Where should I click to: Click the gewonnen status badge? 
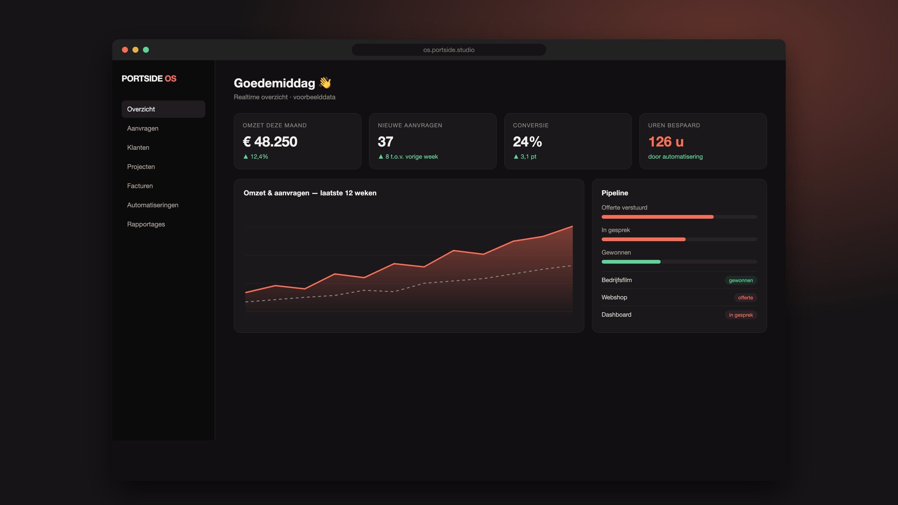pos(740,280)
